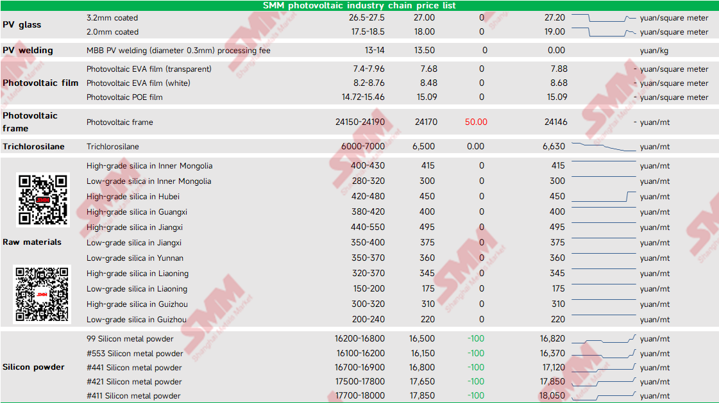Click the SMM photovoltaic price list title
The width and height of the screenshot is (719, 403).
(x=359, y=6)
